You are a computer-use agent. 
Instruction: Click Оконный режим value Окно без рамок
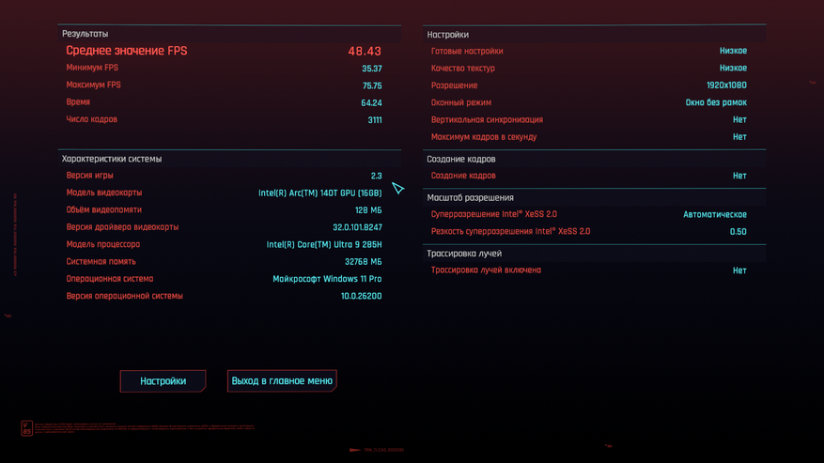716,102
